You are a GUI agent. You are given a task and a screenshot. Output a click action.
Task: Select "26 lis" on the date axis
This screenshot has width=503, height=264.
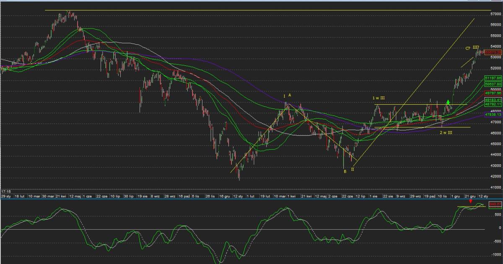point(210,196)
